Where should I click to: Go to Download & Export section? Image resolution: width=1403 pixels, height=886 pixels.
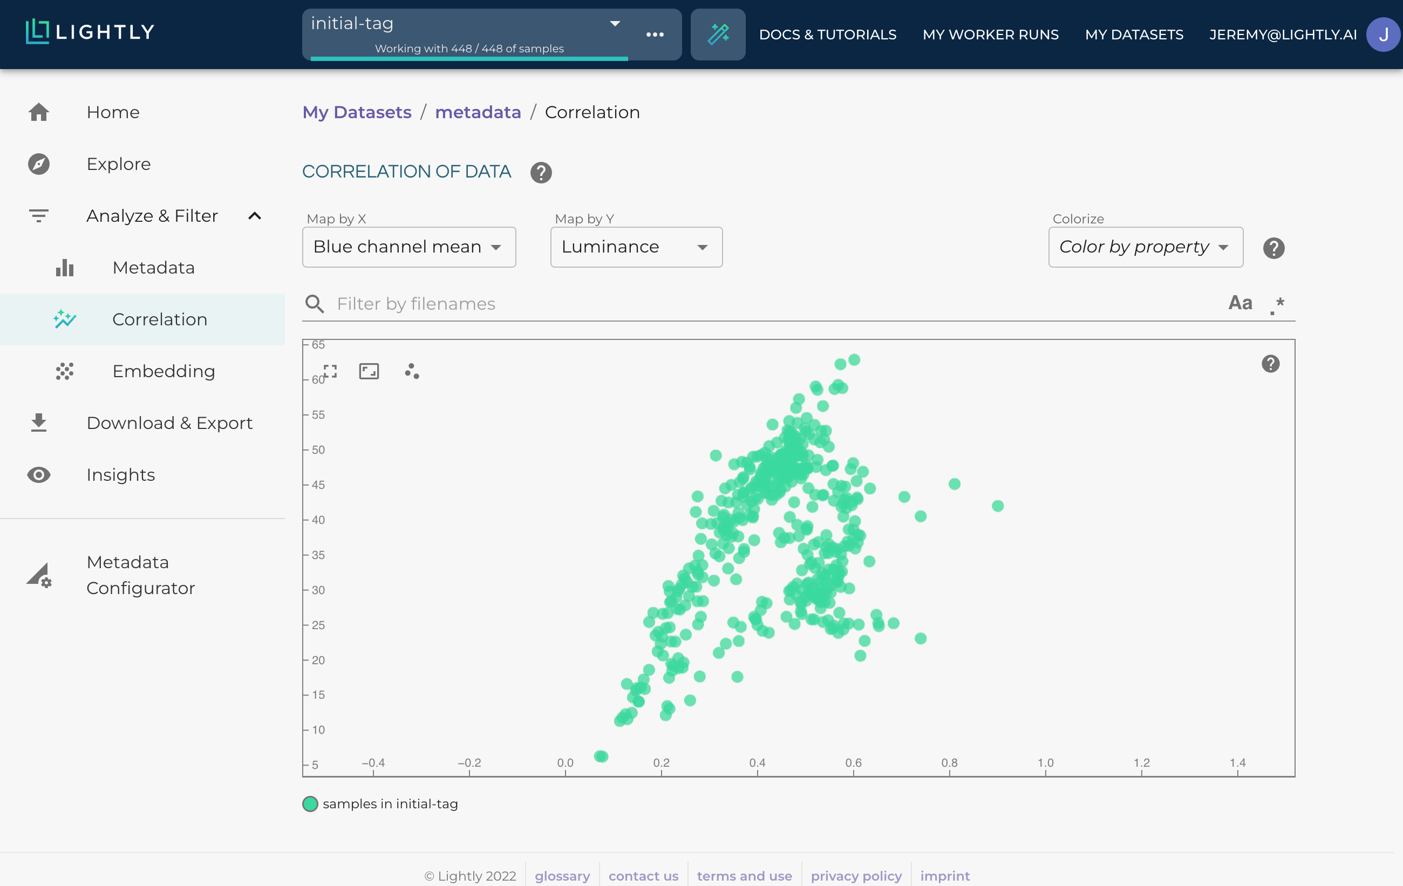coord(169,423)
